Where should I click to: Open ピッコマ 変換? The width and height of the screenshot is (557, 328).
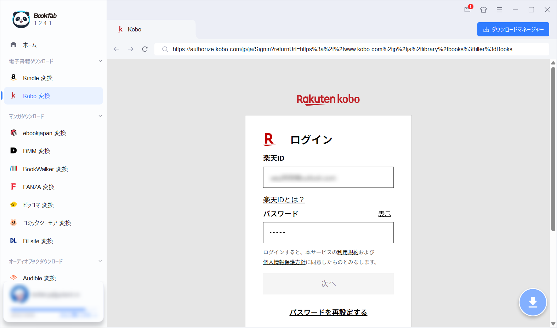click(x=53, y=205)
